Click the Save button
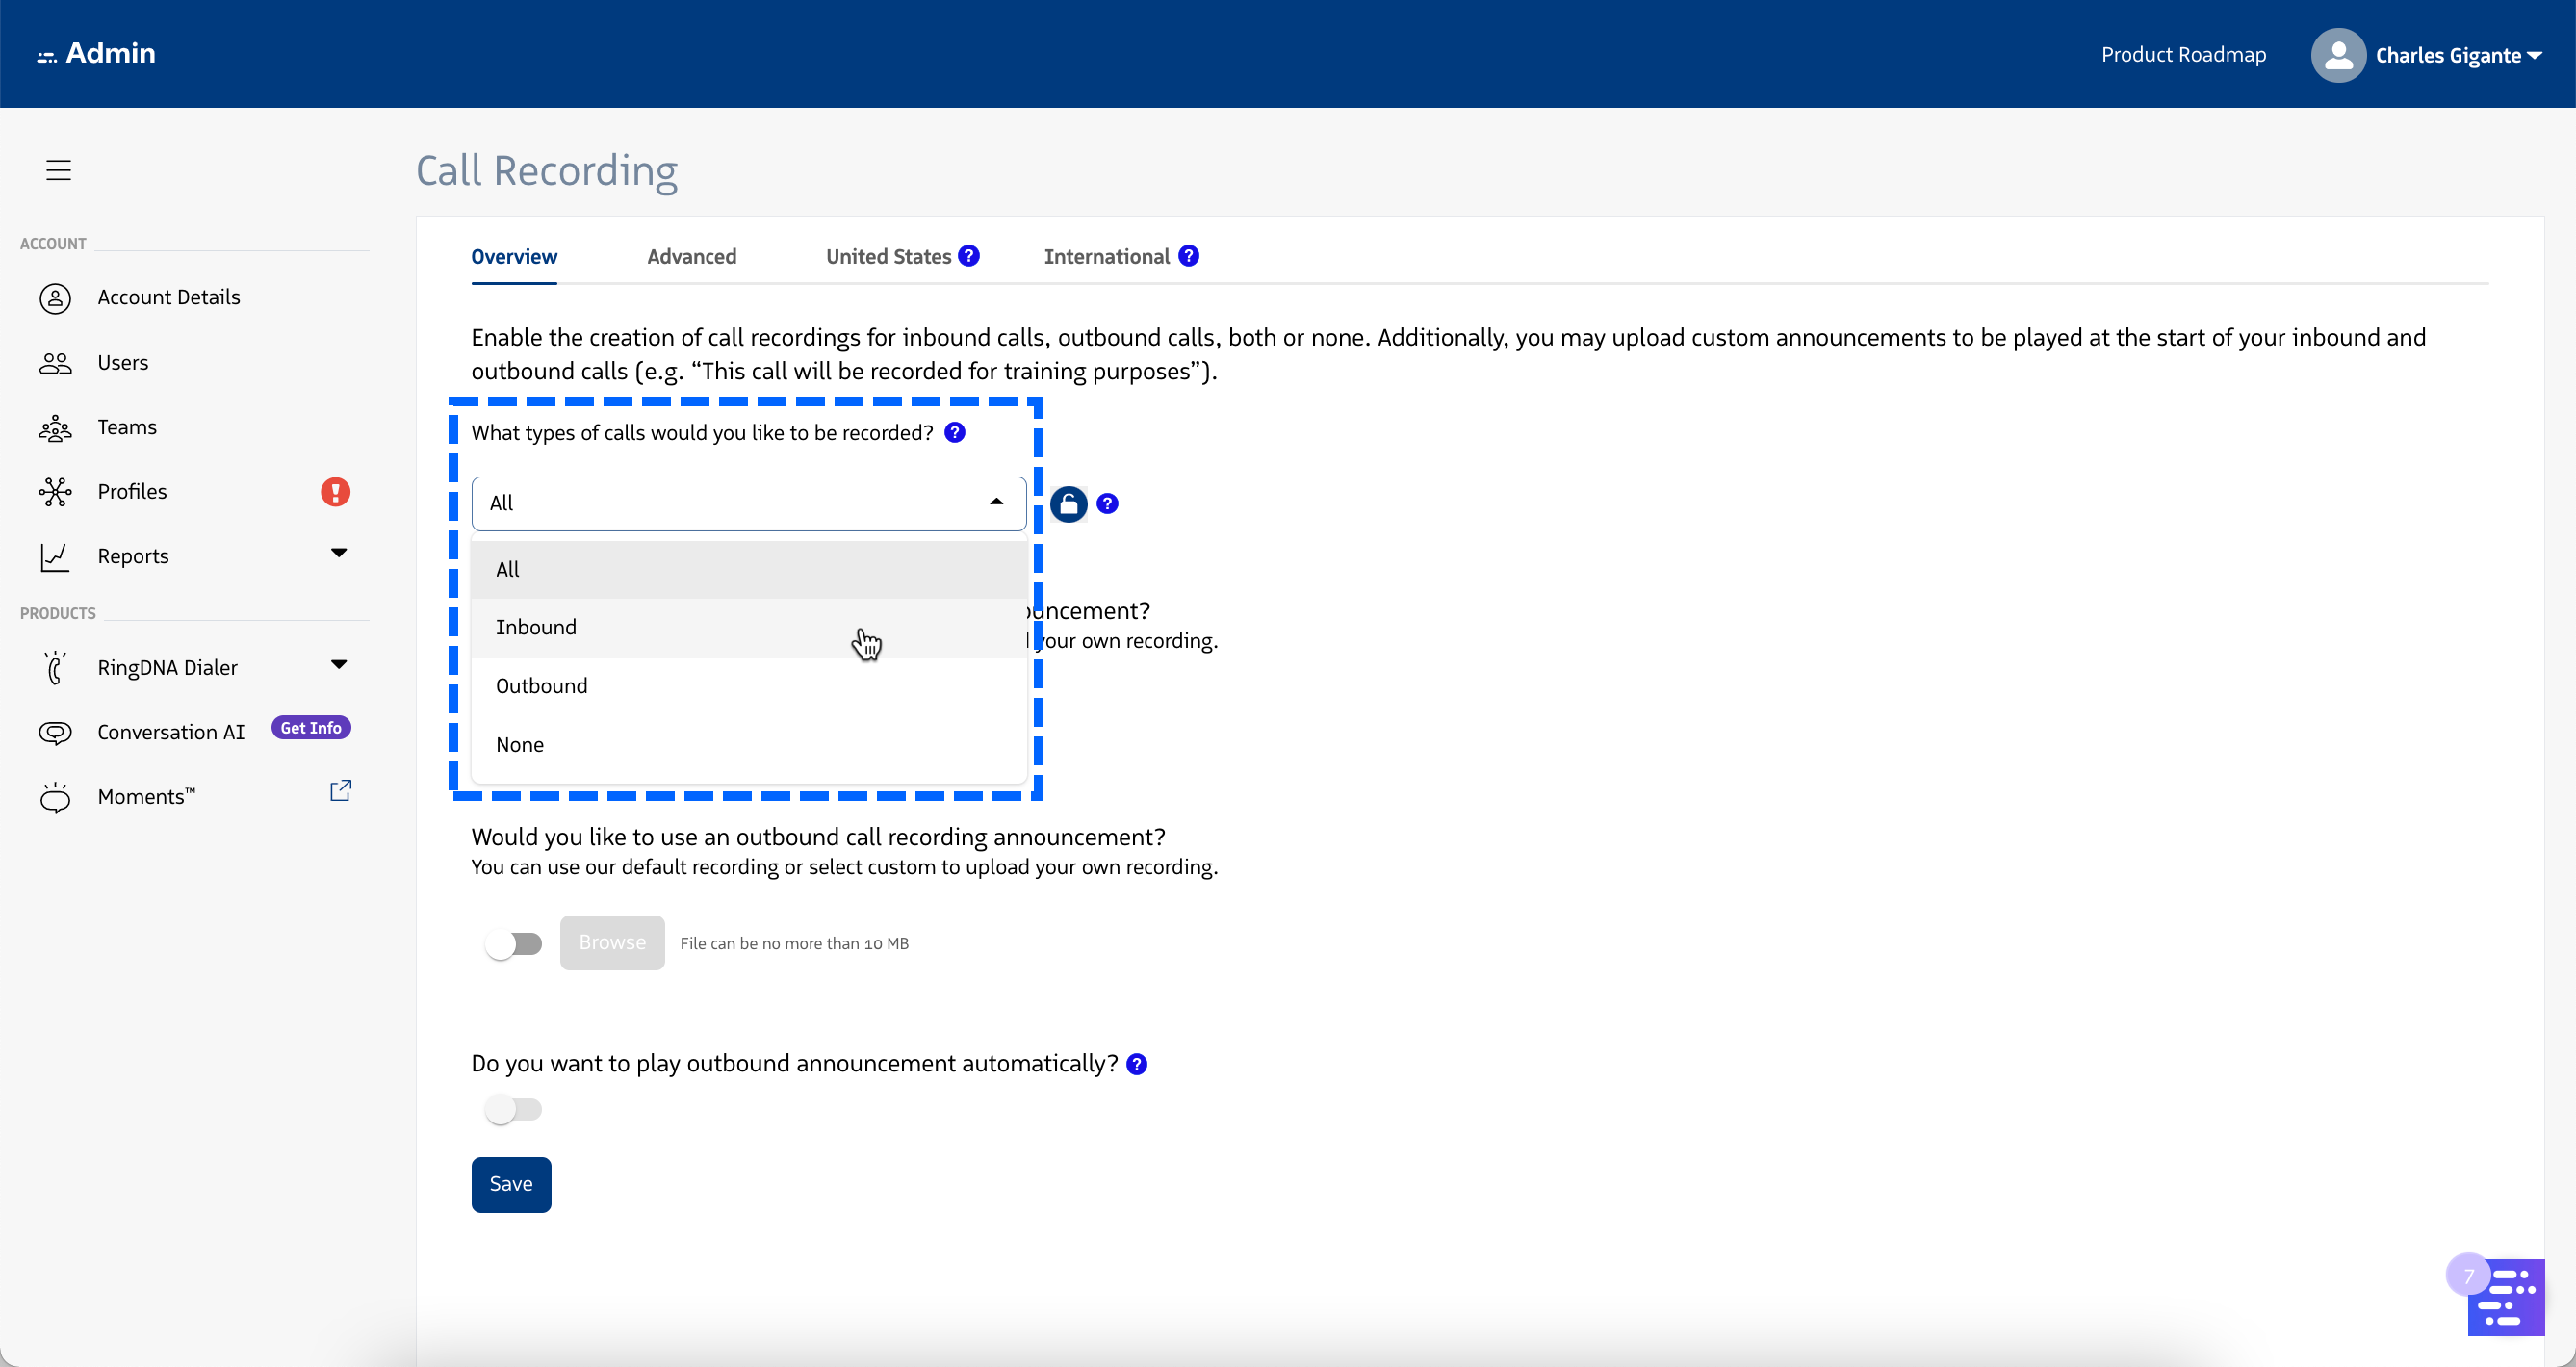Viewport: 2576px width, 1367px height. pyautogui.click(x=511, y=1184)
